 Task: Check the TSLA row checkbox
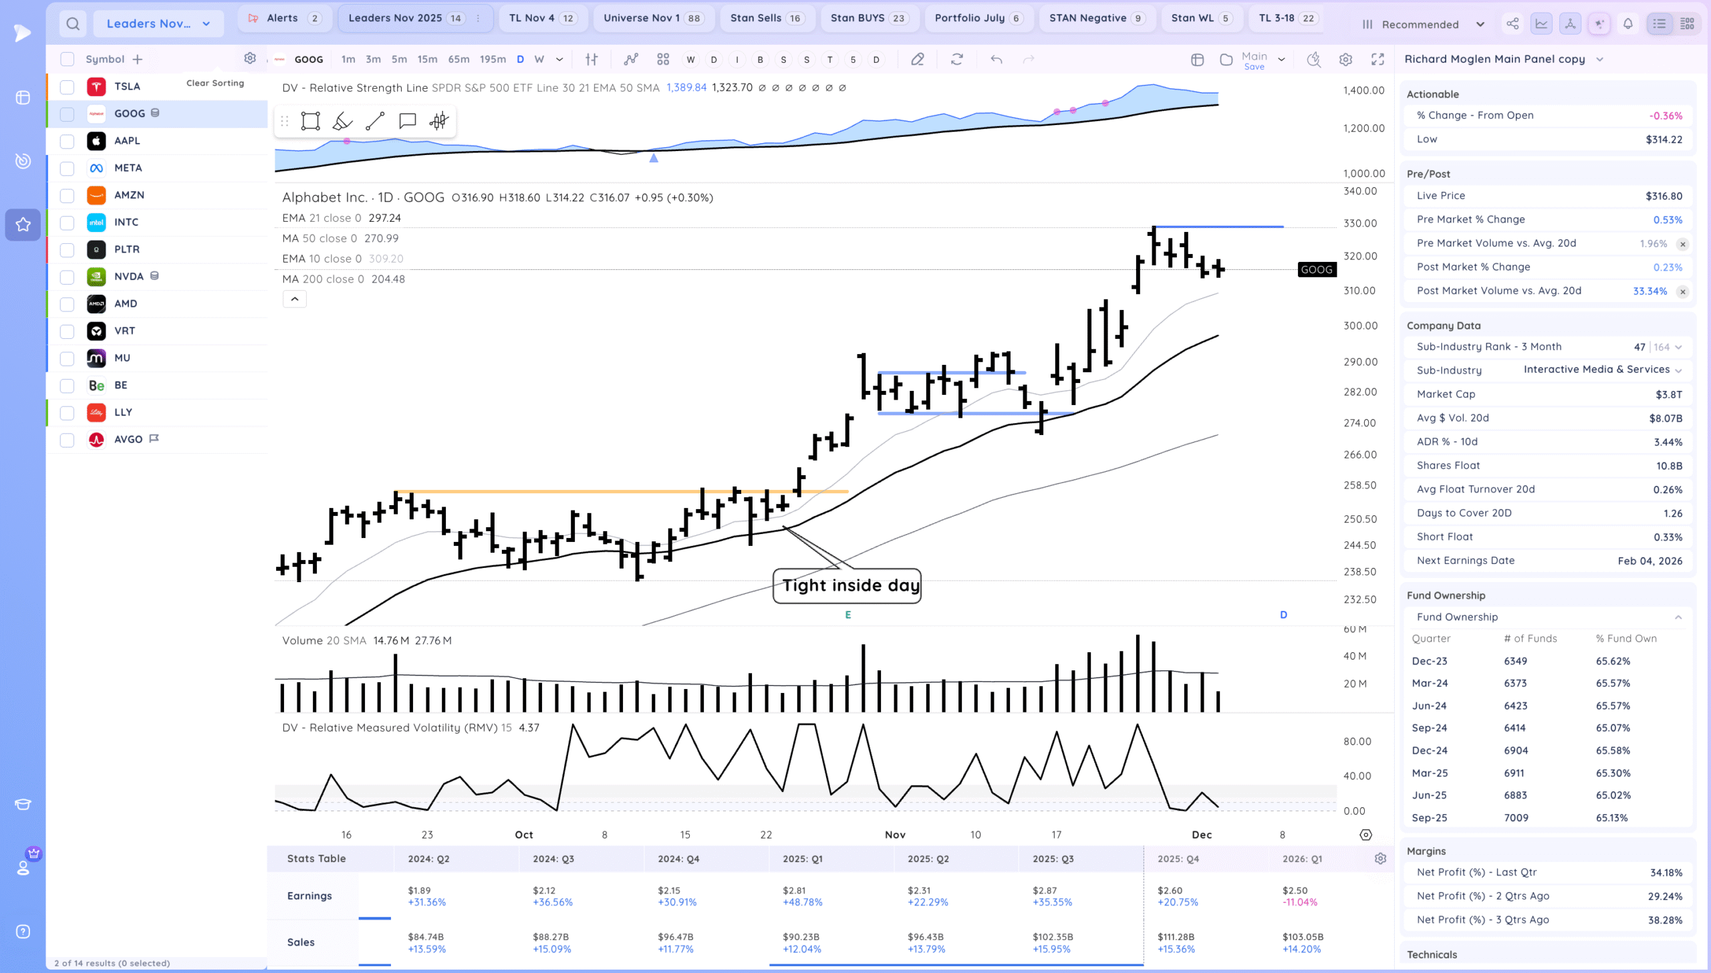click(67, 87)
